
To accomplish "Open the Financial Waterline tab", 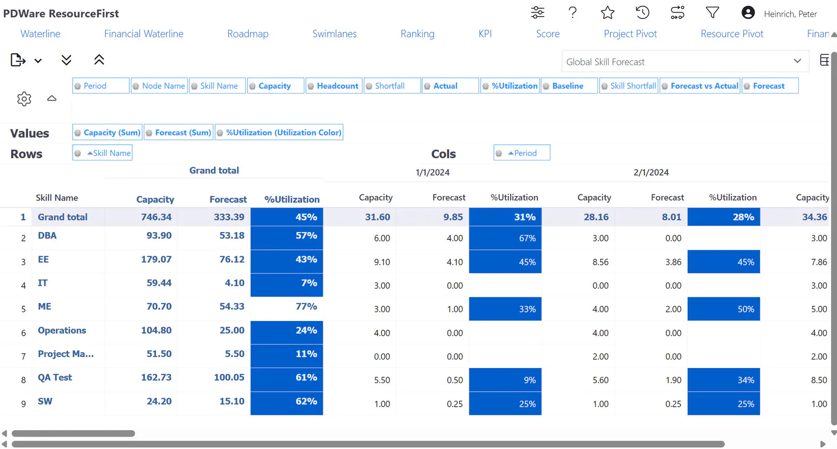I will [144, 34].
